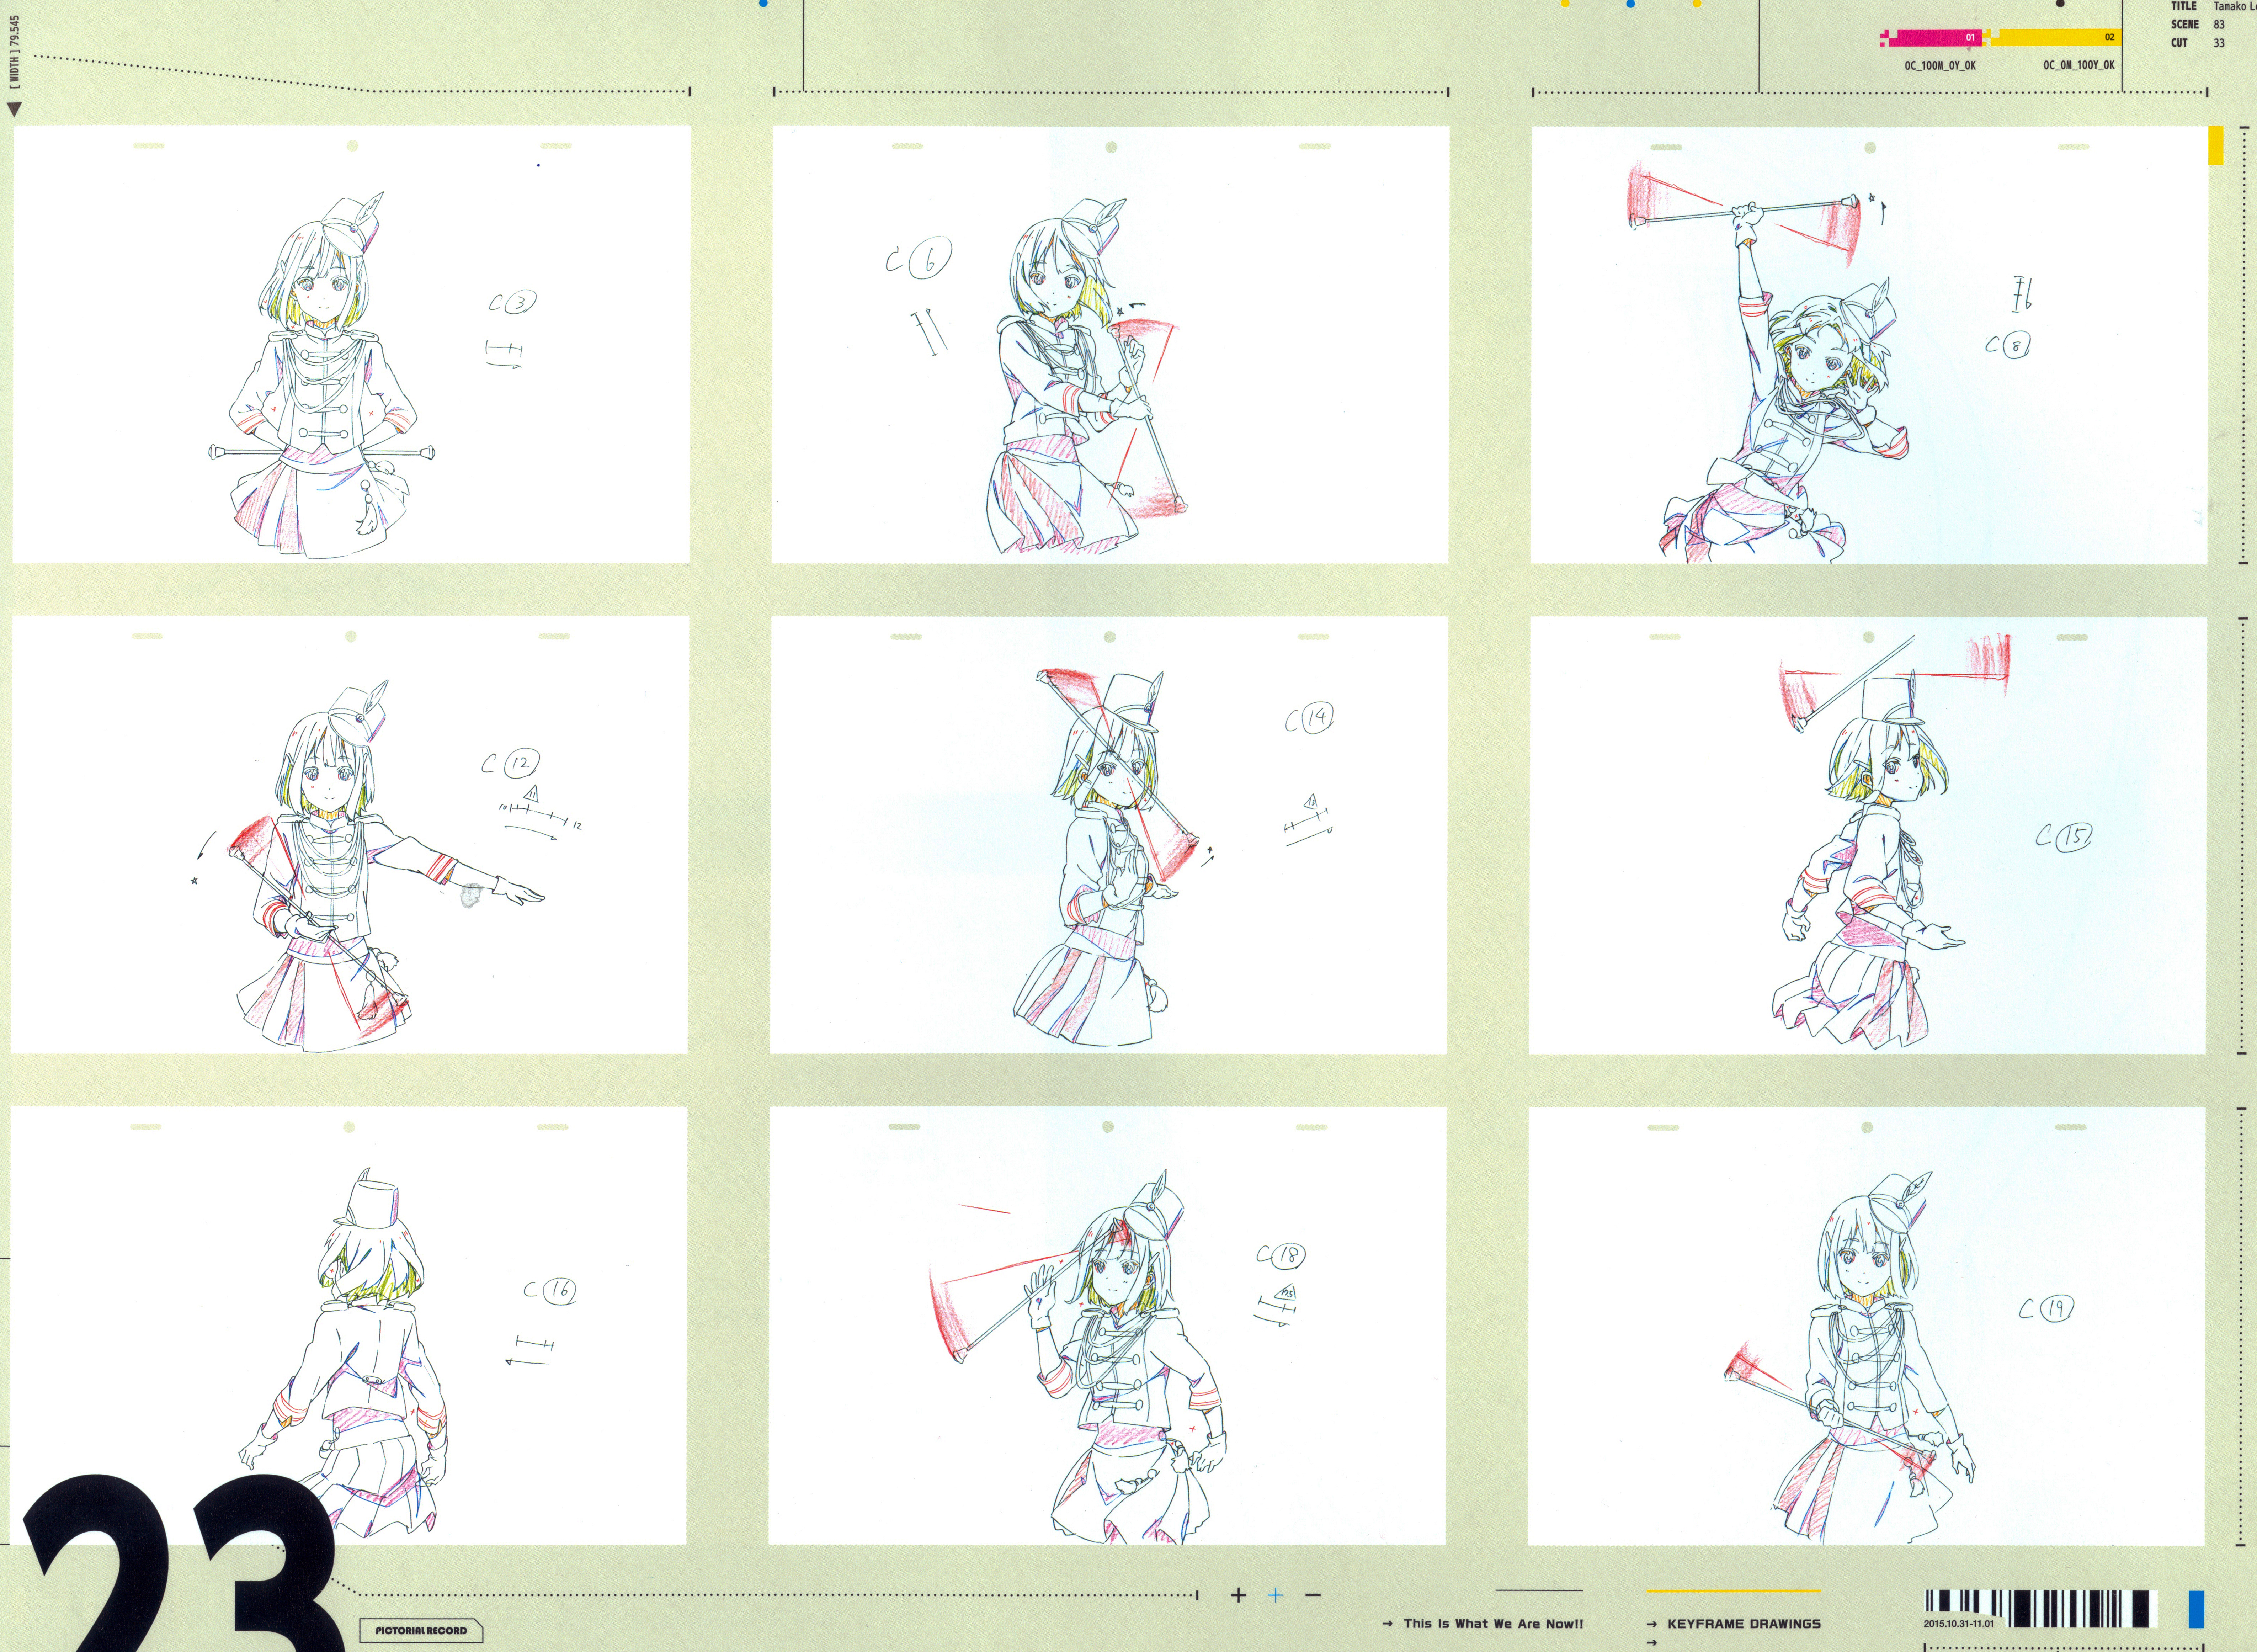Click the date text '2015.10.31-11.01'
This screenshot has width=2257, height=1652.
coord(1958,1624)
